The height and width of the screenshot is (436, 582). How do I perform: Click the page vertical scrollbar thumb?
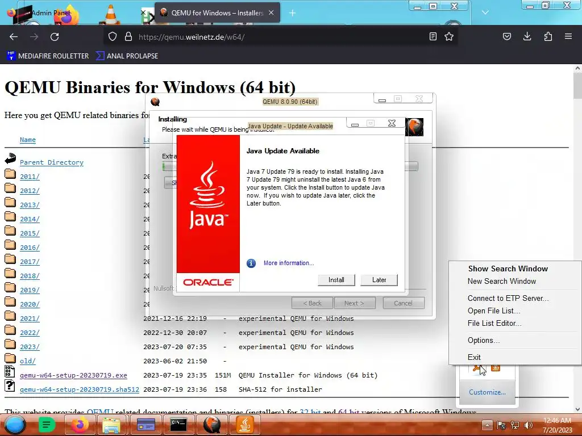[577, 86]
